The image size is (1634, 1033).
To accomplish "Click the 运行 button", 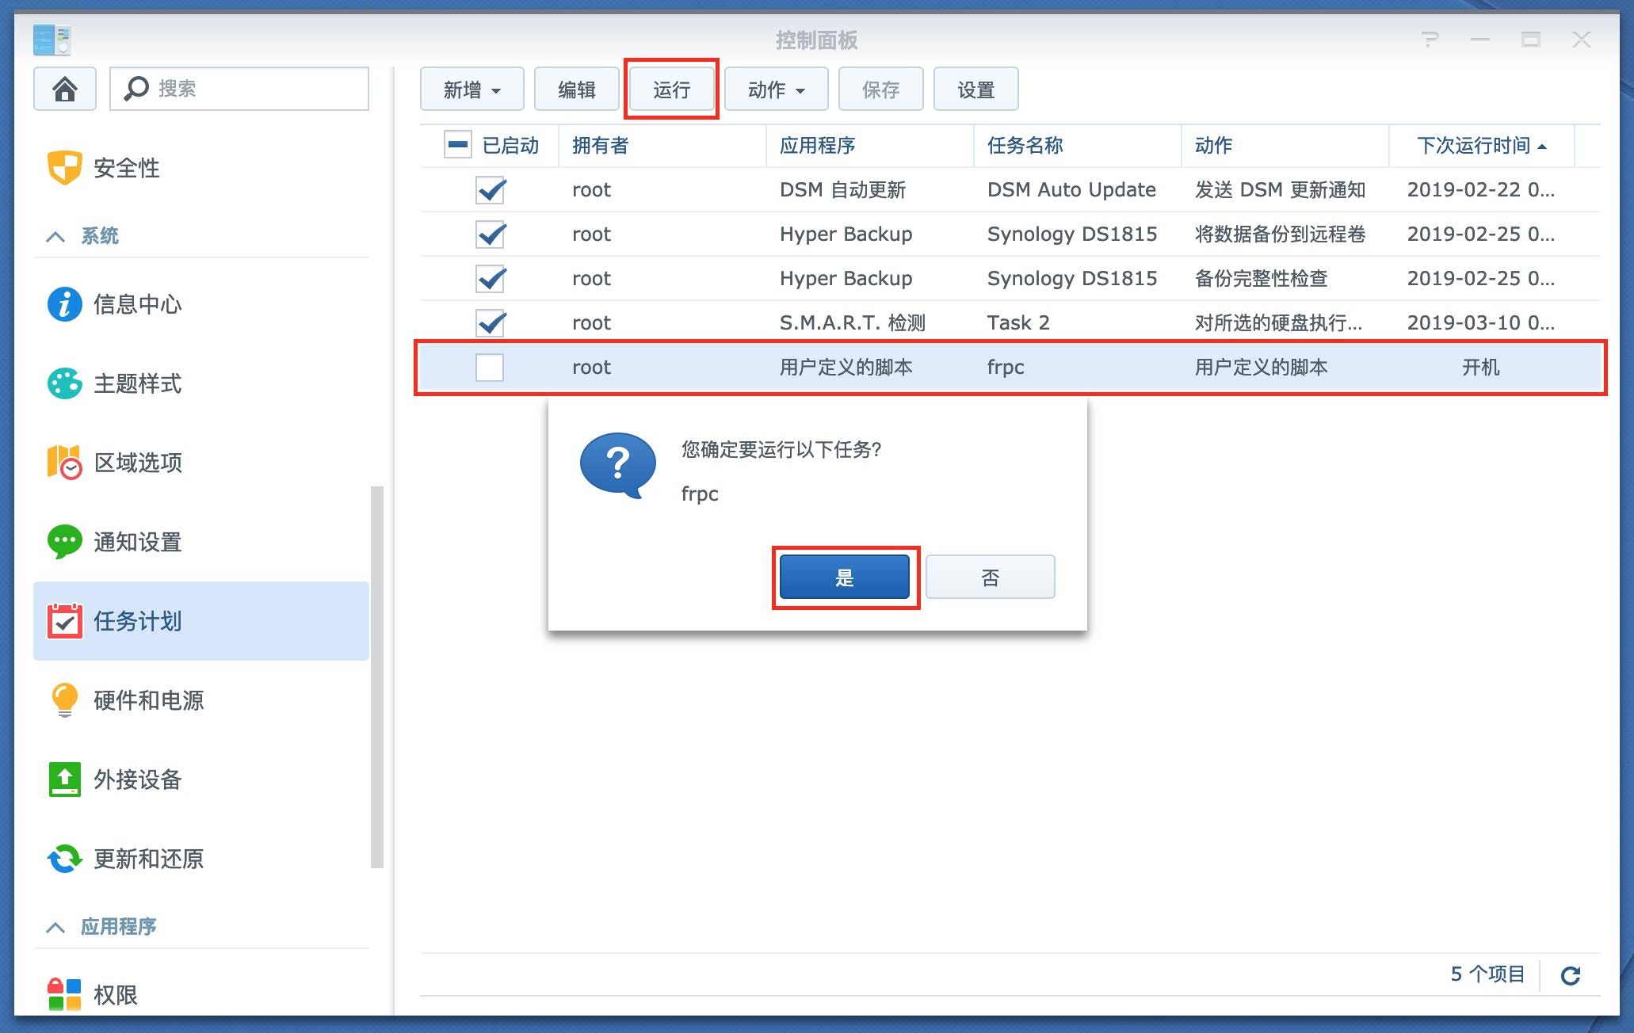I will (672, 90).
